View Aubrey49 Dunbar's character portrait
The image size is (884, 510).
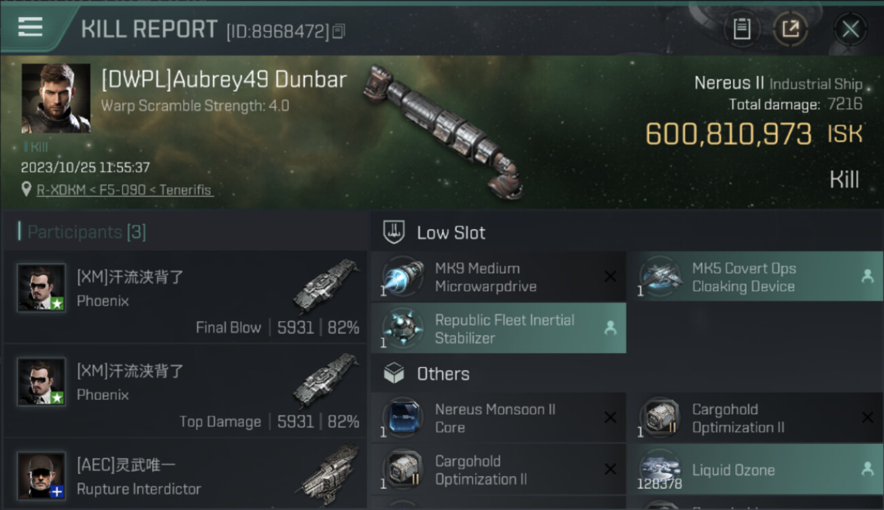pyautogui.click(x=56, y=98)
